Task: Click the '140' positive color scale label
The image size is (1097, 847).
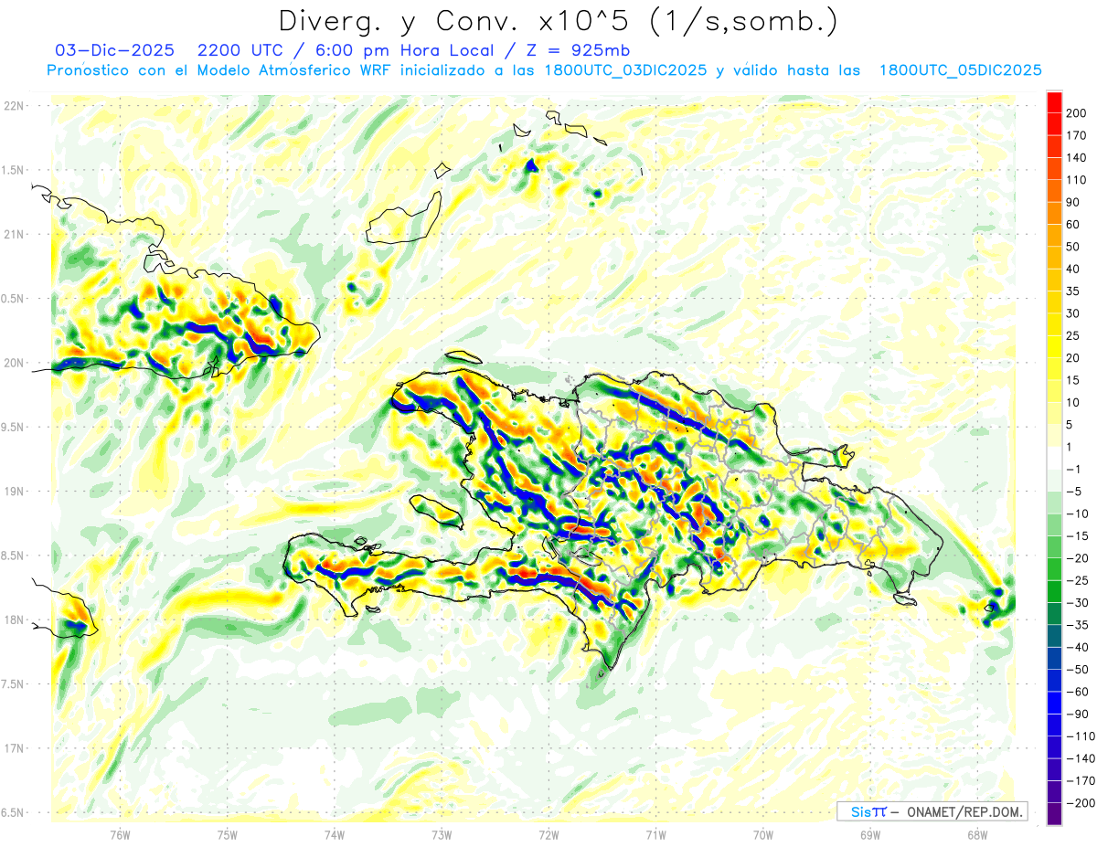Action: coord(1077,157)
